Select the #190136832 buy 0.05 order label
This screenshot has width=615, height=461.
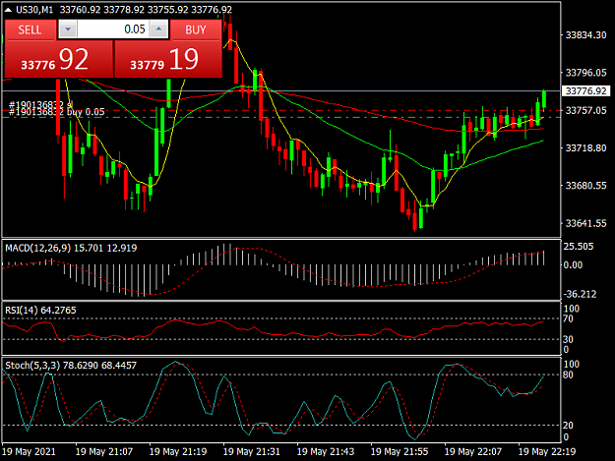click(57, 112)
